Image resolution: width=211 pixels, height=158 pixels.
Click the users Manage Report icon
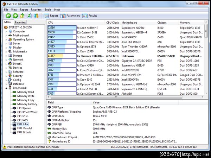click(x=36, y=16)
